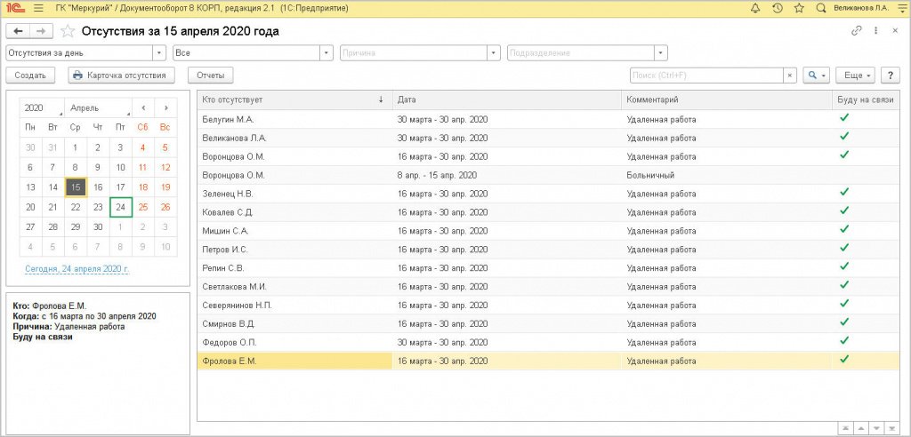The height and width of the screenshot is (437, 911).
Task: Click the Создать button
Action: pos(31,75)
